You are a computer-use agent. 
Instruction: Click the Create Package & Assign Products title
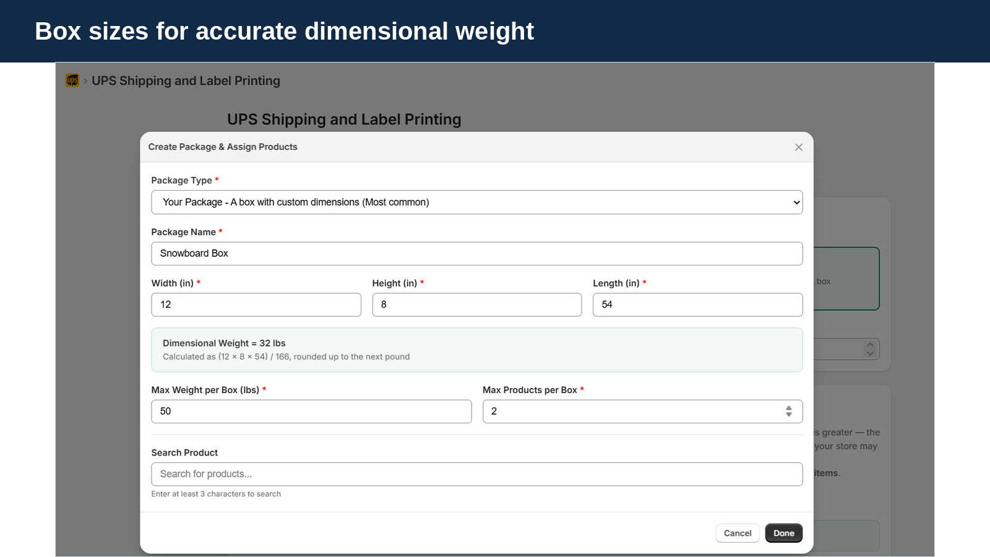[x=223, y=147]
